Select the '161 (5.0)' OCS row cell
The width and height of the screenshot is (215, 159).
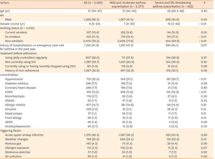tap(92, 66)
